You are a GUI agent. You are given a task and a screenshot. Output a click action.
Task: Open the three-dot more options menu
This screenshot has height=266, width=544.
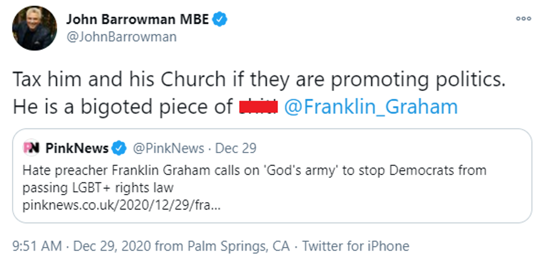pyautogui.click(x=523, y=18)
